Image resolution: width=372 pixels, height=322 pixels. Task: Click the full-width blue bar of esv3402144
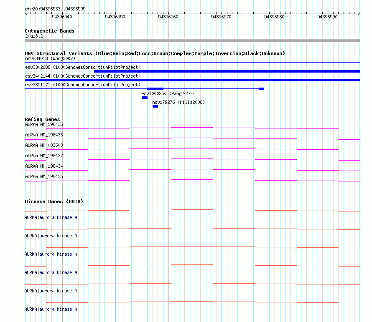192,80
